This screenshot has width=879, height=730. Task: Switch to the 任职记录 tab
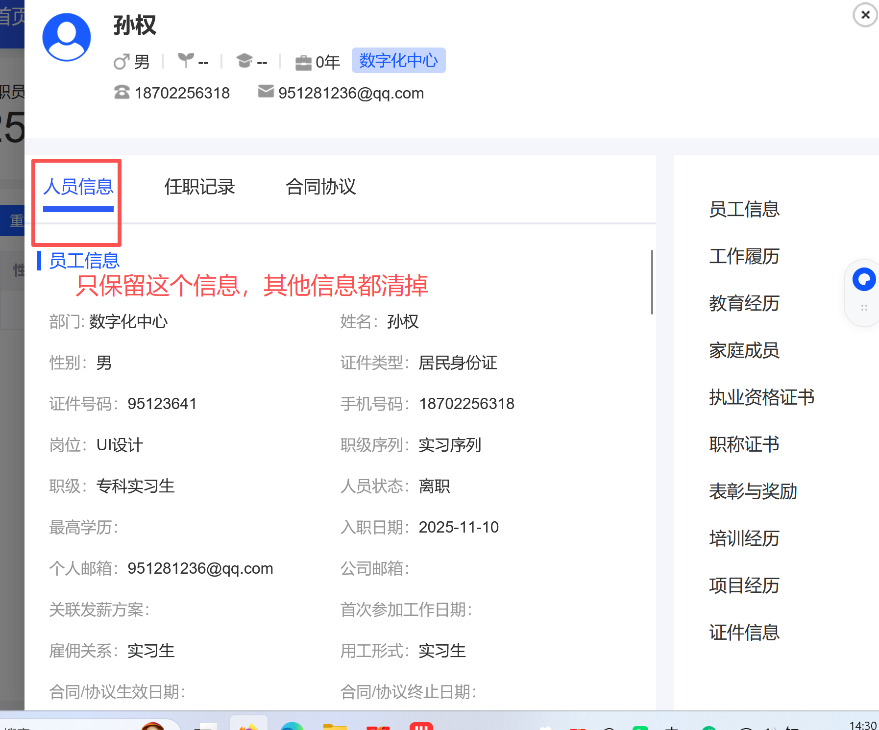199,187
